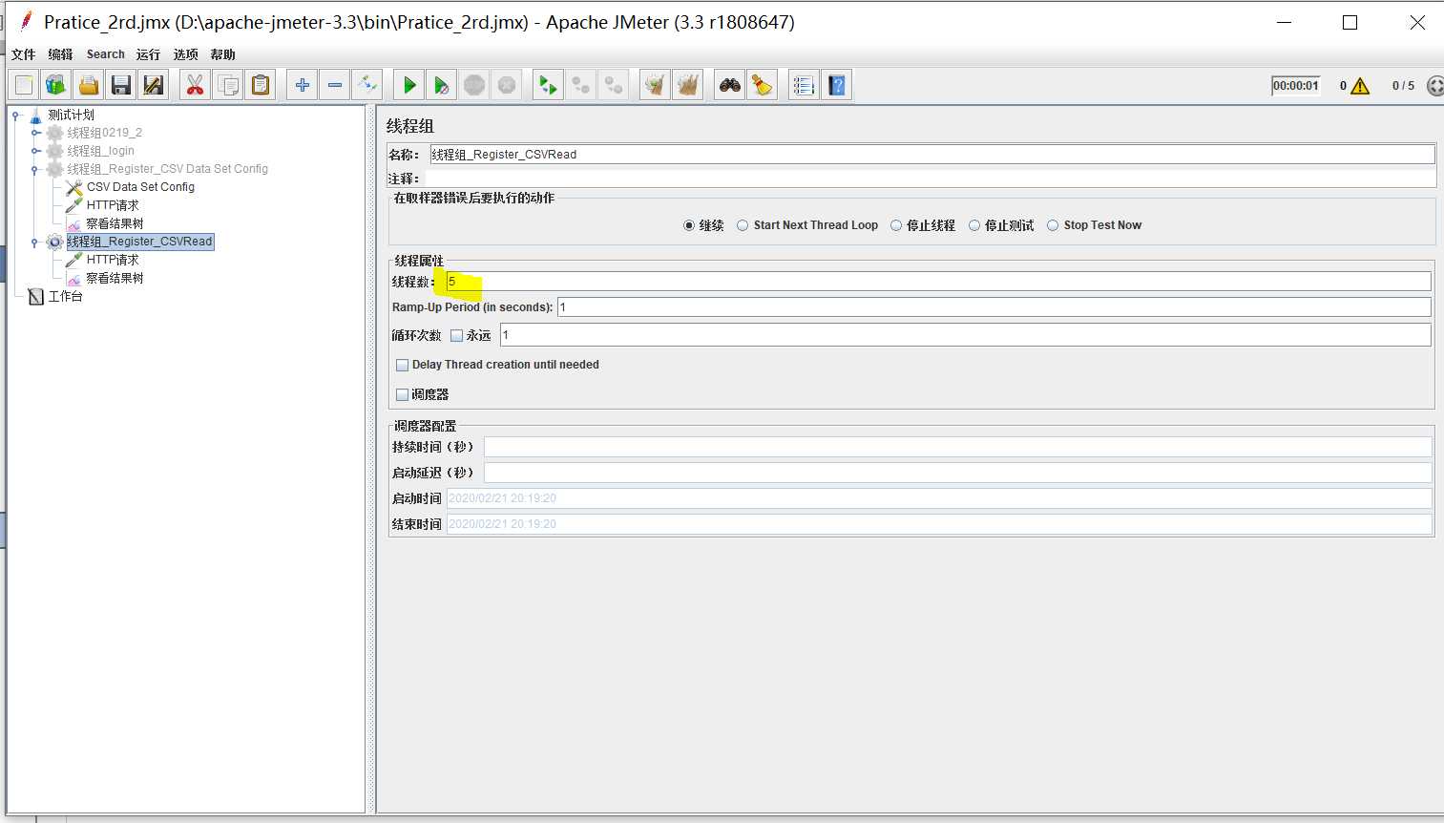Collapse the 测试计划 root node handle
Viewport: 1444px width, 823px height.
[16, 115]
